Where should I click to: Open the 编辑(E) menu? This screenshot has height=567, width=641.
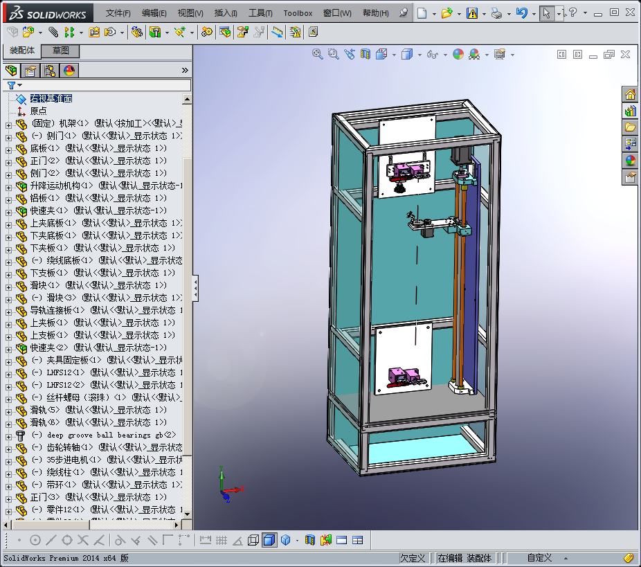(154, 13)
